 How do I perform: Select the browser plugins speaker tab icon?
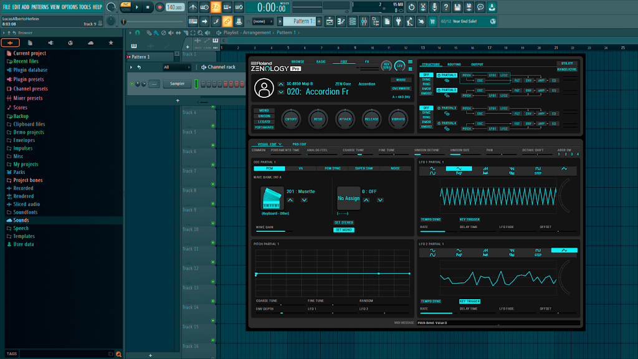point(50,43)
